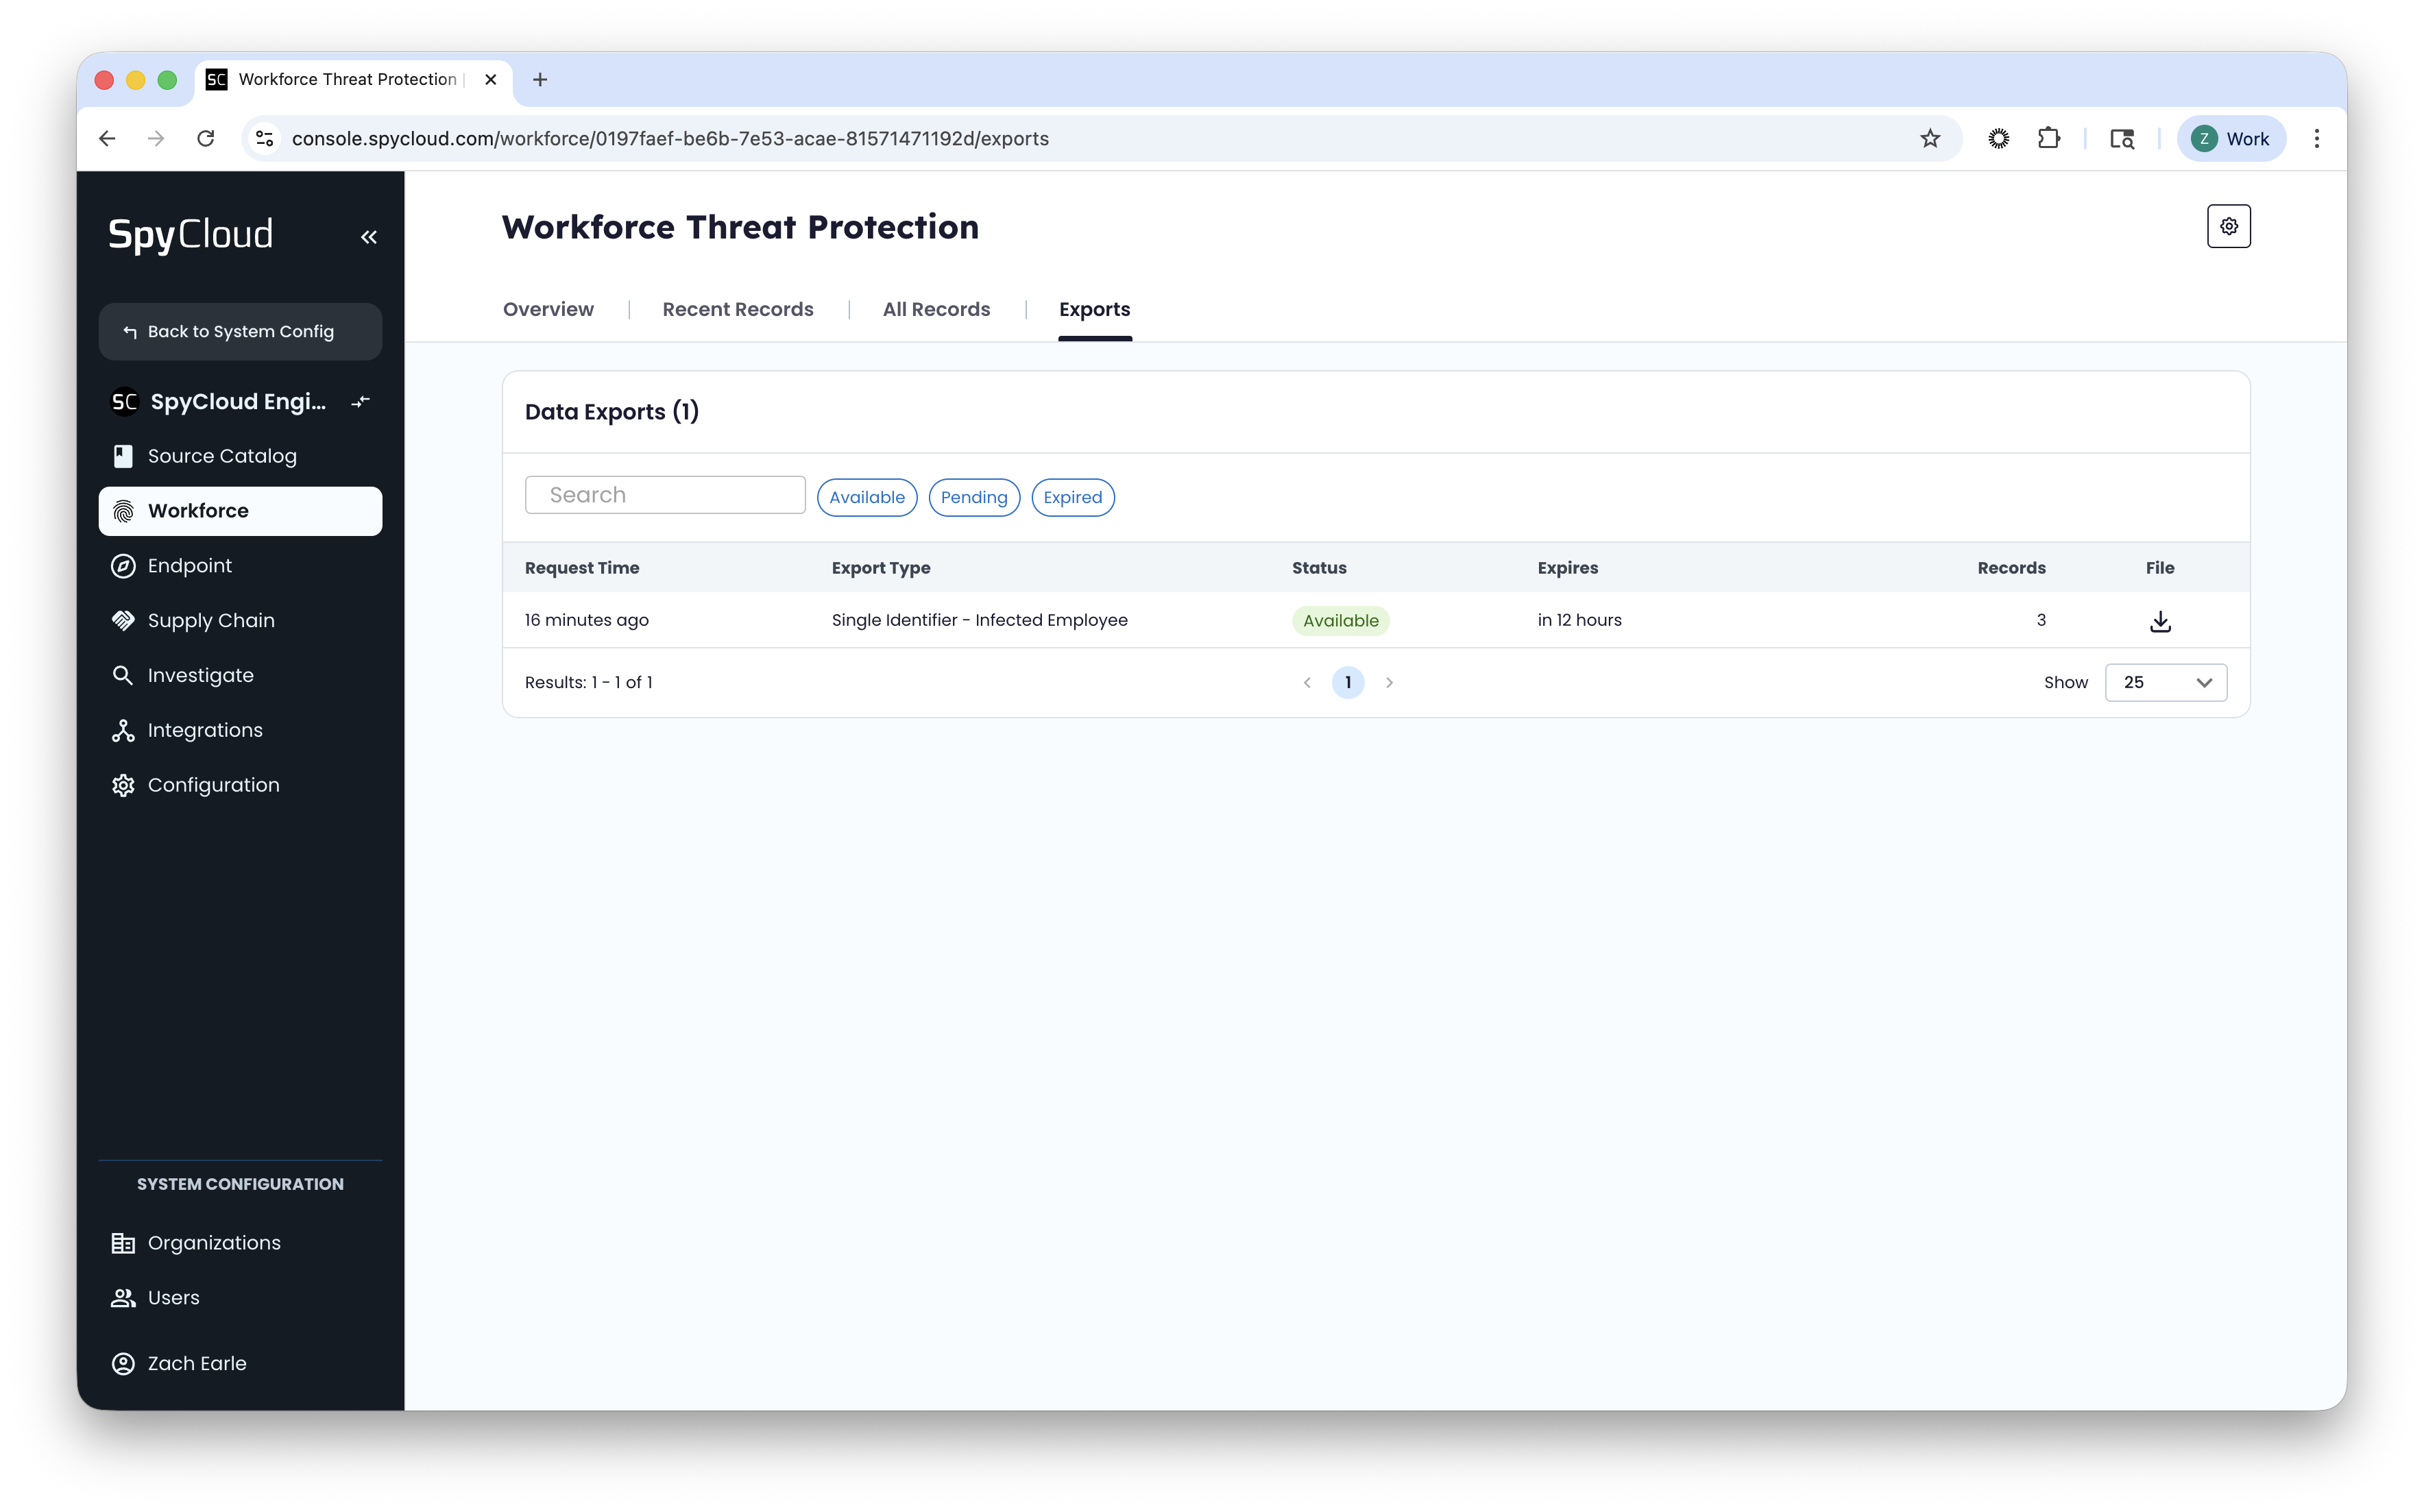The image size is (2424, 1512).
Task: Open Source Catalog in sidebar
Action: pos(221,456)
